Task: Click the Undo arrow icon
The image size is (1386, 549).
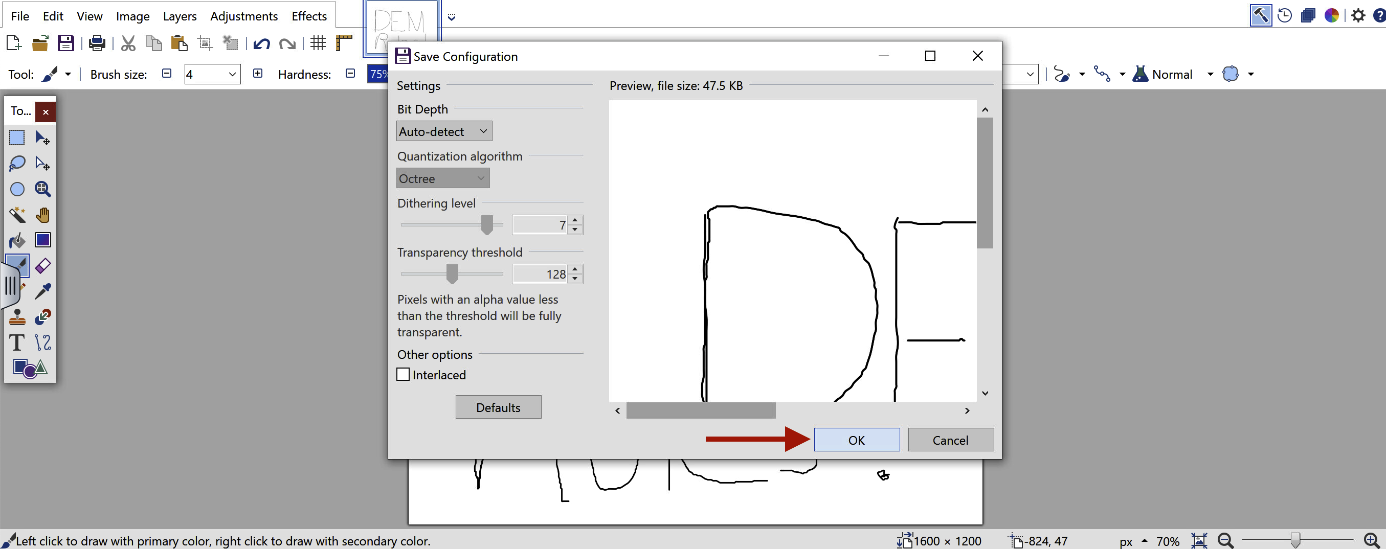Action: pyautogui.click(x=261, y=43)
